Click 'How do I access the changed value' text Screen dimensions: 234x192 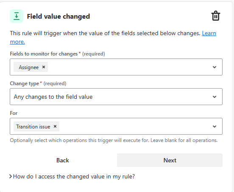coord(74,176)
